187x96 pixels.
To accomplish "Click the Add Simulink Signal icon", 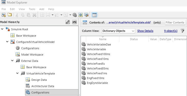I will 57,15.
